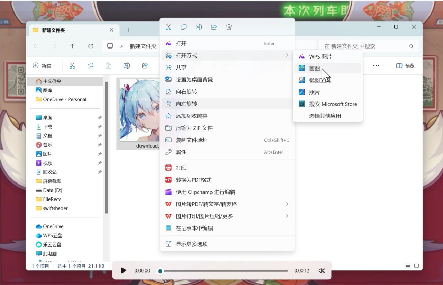This screenshot has width=443, height=285.
Task: Open the three-dot See more toolbar menu
Action: (376, 66)
